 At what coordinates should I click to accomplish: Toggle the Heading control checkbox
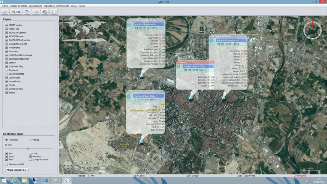tap(30, 157)
